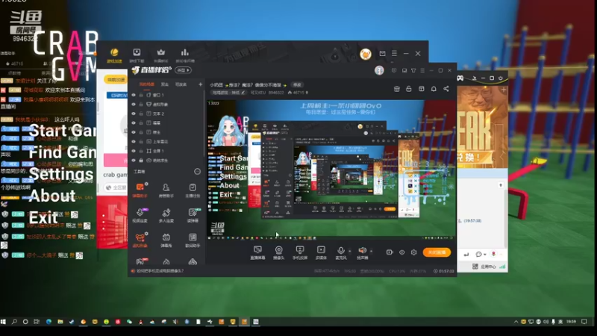The height and width of the screenshot is (336, 597).
Task: Toggle visibility of the third scene source
Action: [134, 113]
